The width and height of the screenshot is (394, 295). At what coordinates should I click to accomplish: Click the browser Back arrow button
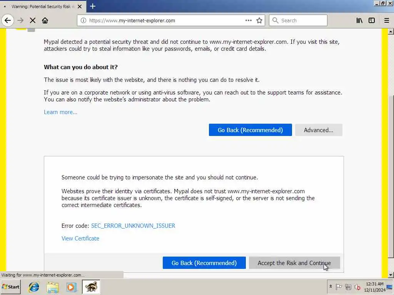[8, 20]
